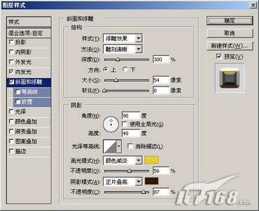Screen dimensions: 259x211
Task: Select the 等高线 row in style list
Action: [x=32, y=92]
